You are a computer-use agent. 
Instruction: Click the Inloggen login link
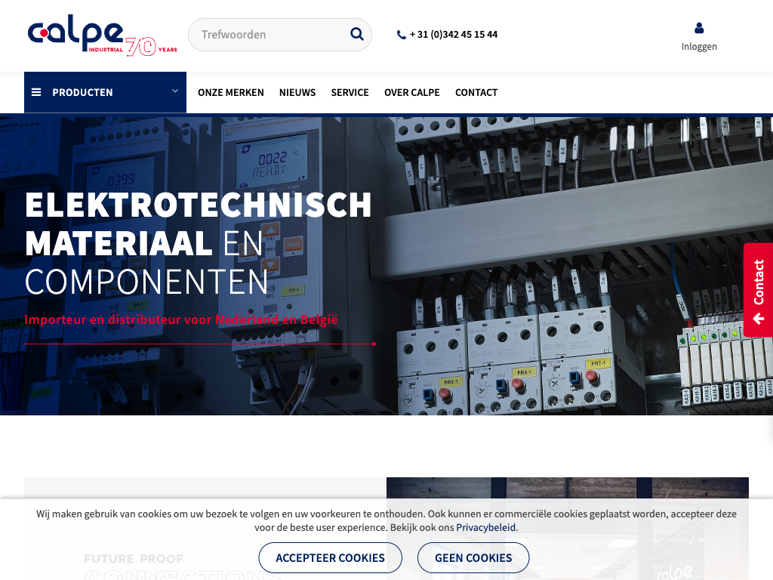click(699, 47)
